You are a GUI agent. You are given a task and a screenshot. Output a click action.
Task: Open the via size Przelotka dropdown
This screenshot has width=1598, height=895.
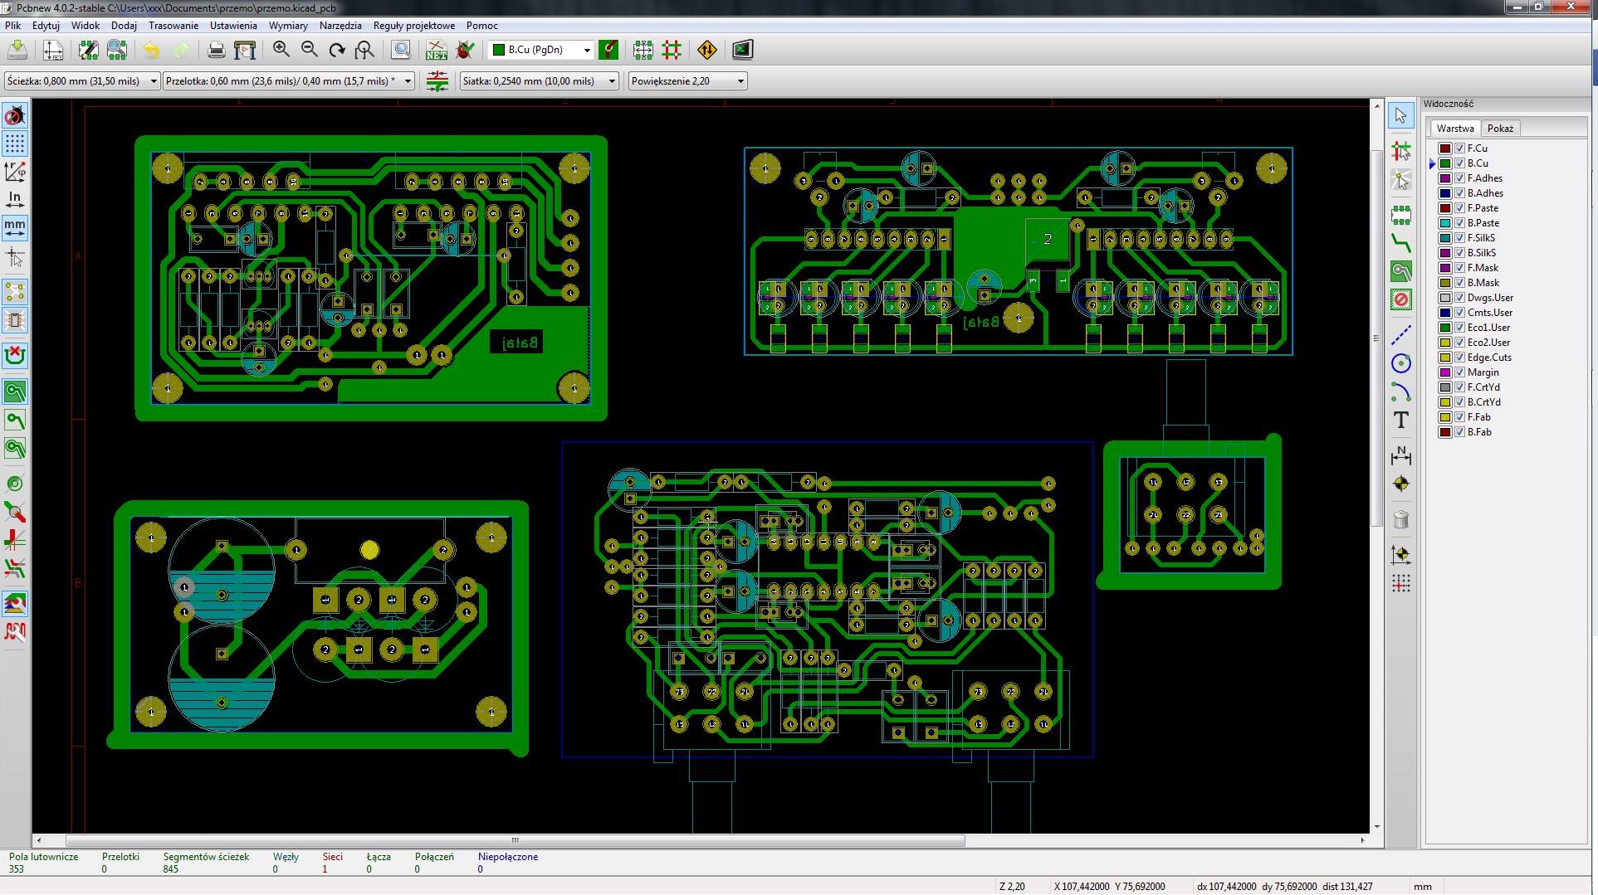coord(289,81)
